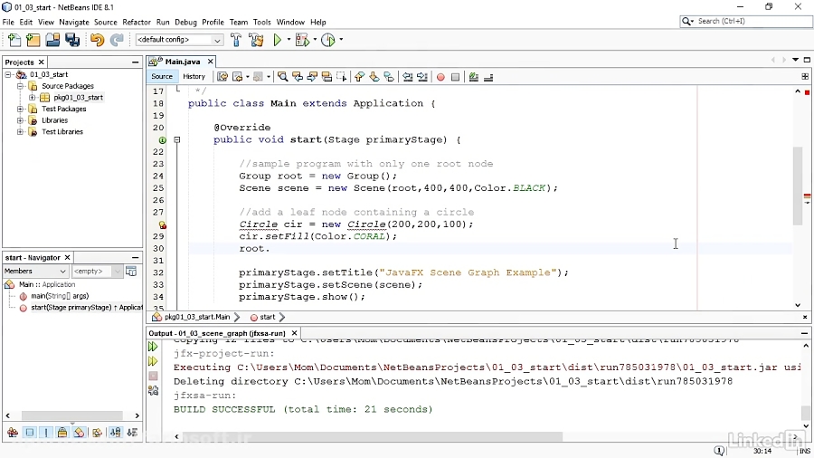
Task: Build the project with hammer icon
Action: point(236,40)
